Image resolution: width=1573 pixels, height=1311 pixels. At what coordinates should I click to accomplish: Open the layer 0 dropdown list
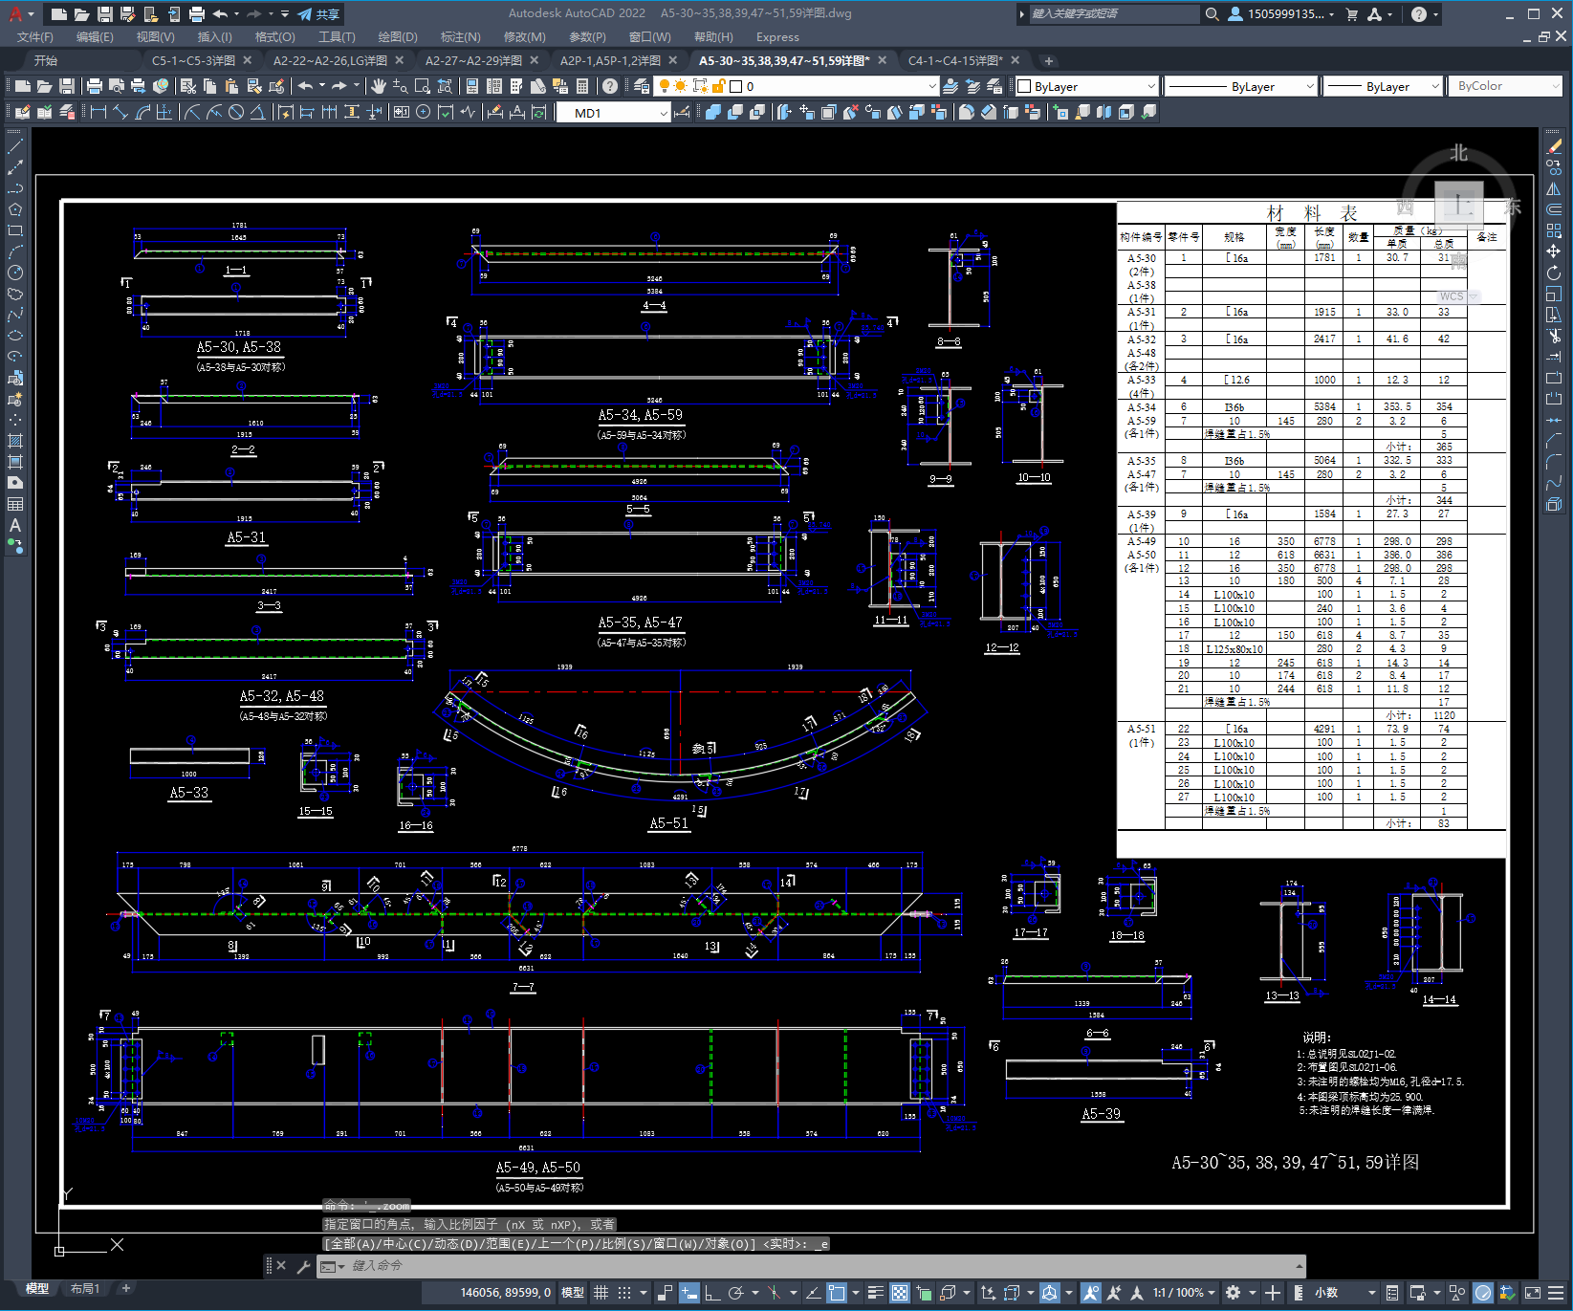point(932,86)
